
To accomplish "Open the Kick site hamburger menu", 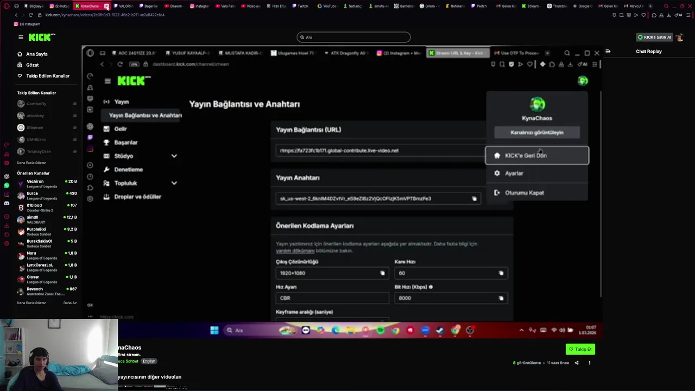I will point(21,37).
